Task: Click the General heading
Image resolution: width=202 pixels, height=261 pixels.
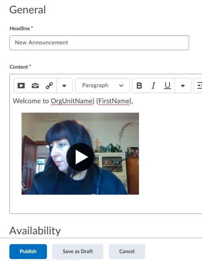Action: pos(27,10)
